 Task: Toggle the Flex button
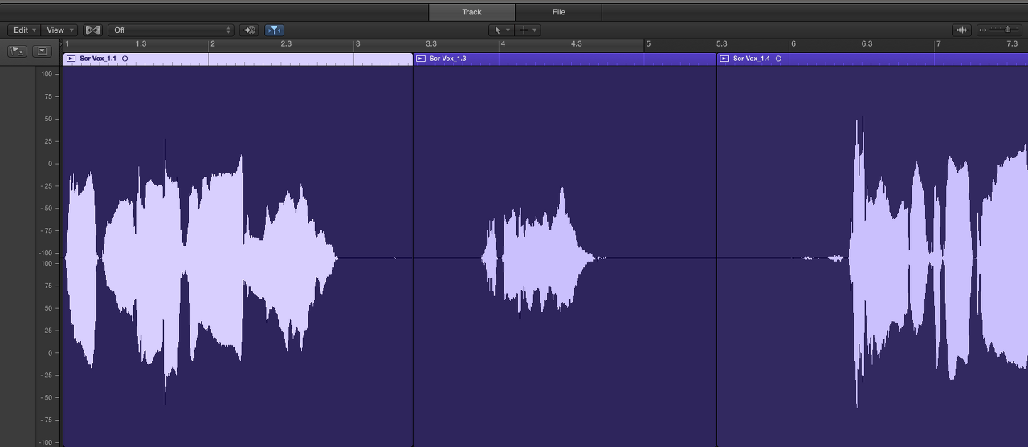tap(93, 30)
